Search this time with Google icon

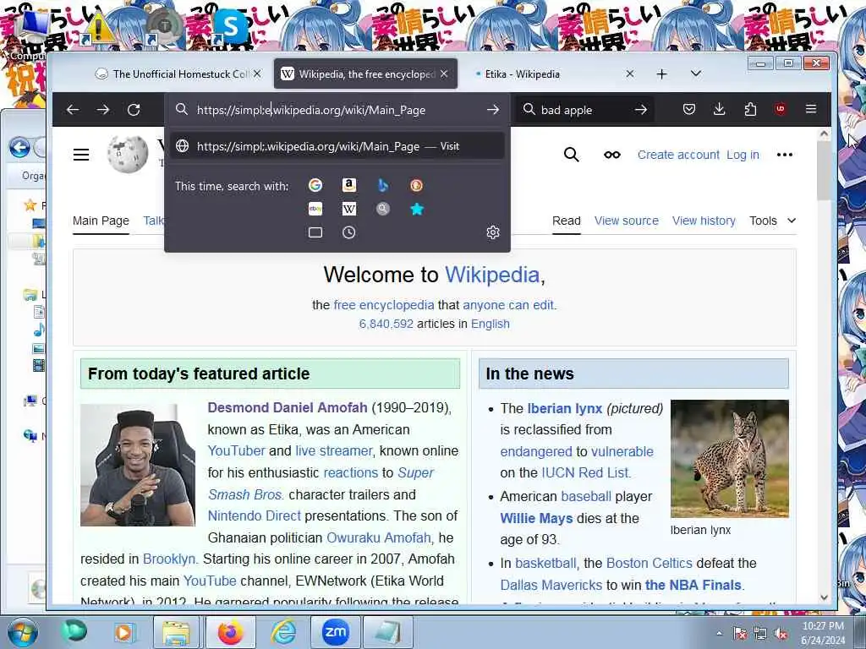pos(315,185)
